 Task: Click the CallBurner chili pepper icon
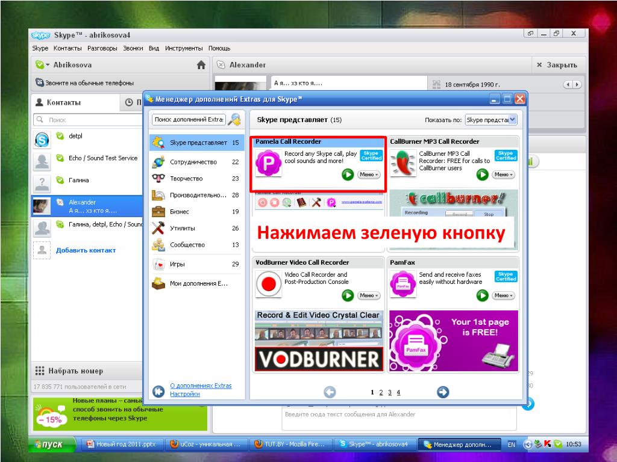coord(403,163)
